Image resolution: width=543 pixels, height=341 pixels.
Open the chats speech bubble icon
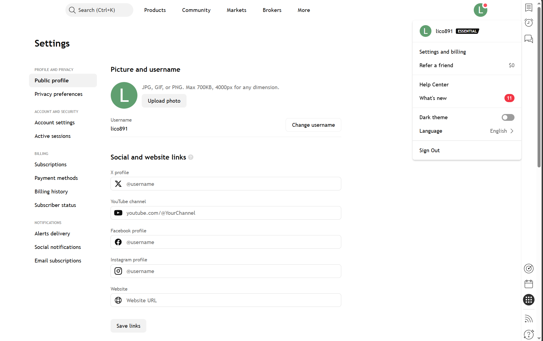click(529, 39)
